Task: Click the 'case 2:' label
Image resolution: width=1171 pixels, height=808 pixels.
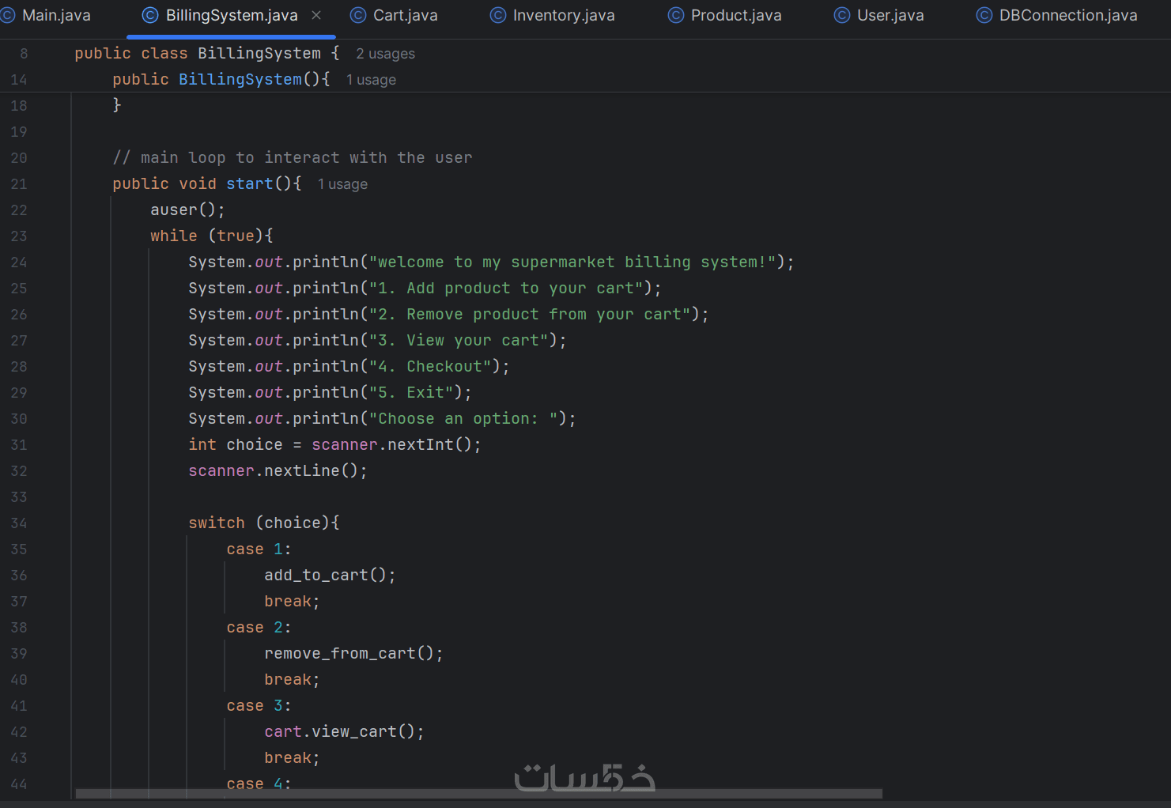Action: pos(259,628)
